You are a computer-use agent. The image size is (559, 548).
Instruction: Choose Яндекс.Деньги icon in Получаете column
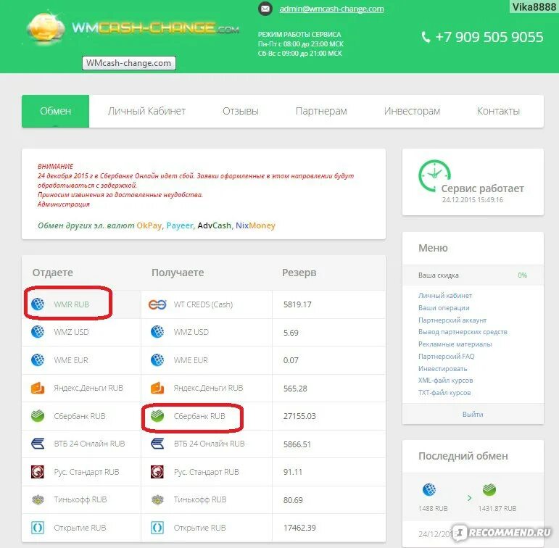point(157,388)
